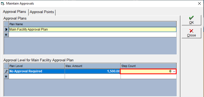
Task: Click the pencil edit marker beside No Approval Required
Action: pyautogui.click(x=6, y=71)
